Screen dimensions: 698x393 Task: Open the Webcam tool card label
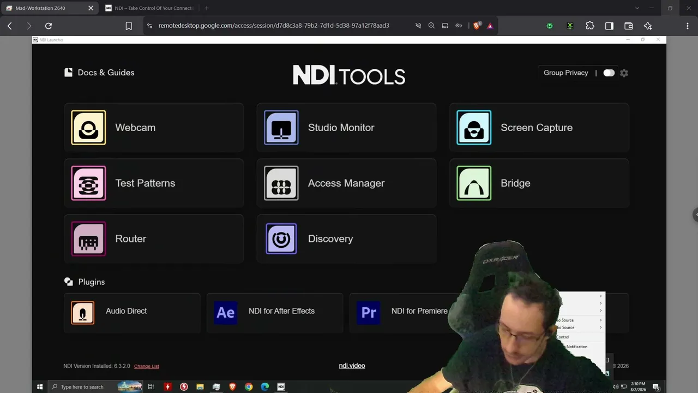pos(135,128)
